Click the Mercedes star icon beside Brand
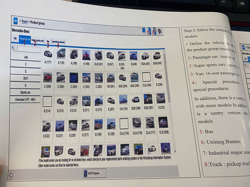 click(15, 21)
